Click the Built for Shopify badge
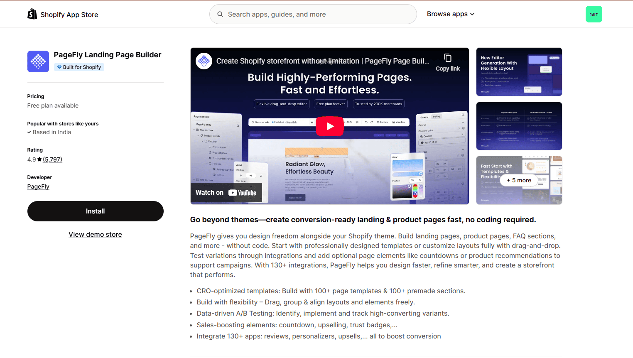 79,67
